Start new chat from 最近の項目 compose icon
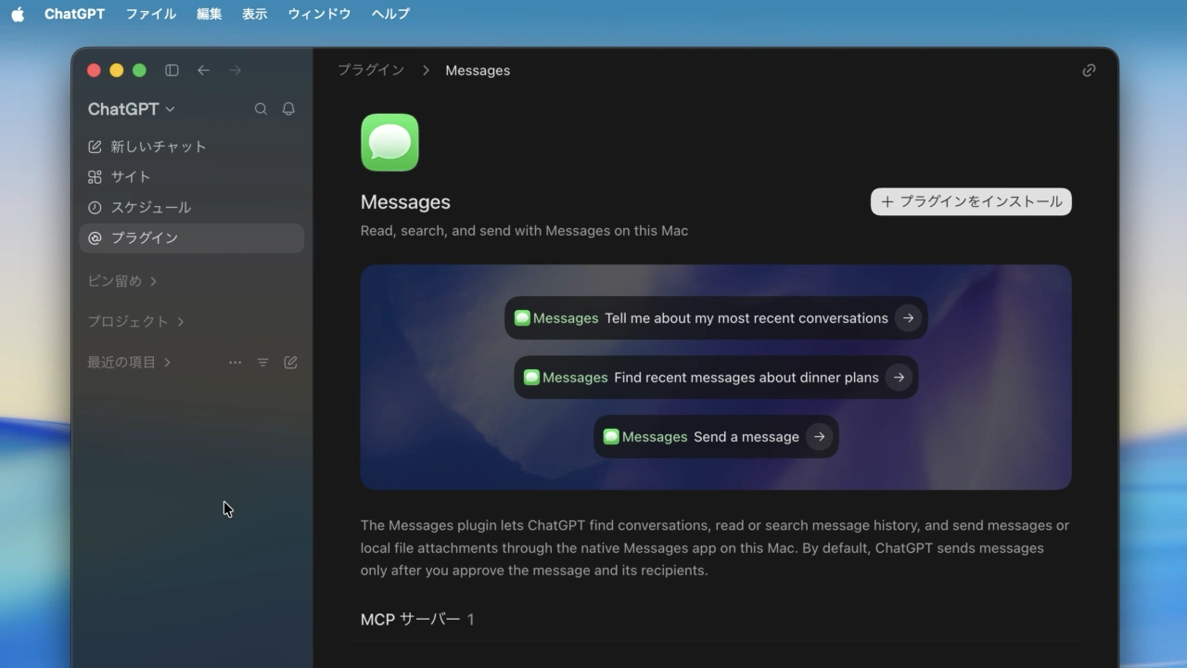 click(290, 363)
